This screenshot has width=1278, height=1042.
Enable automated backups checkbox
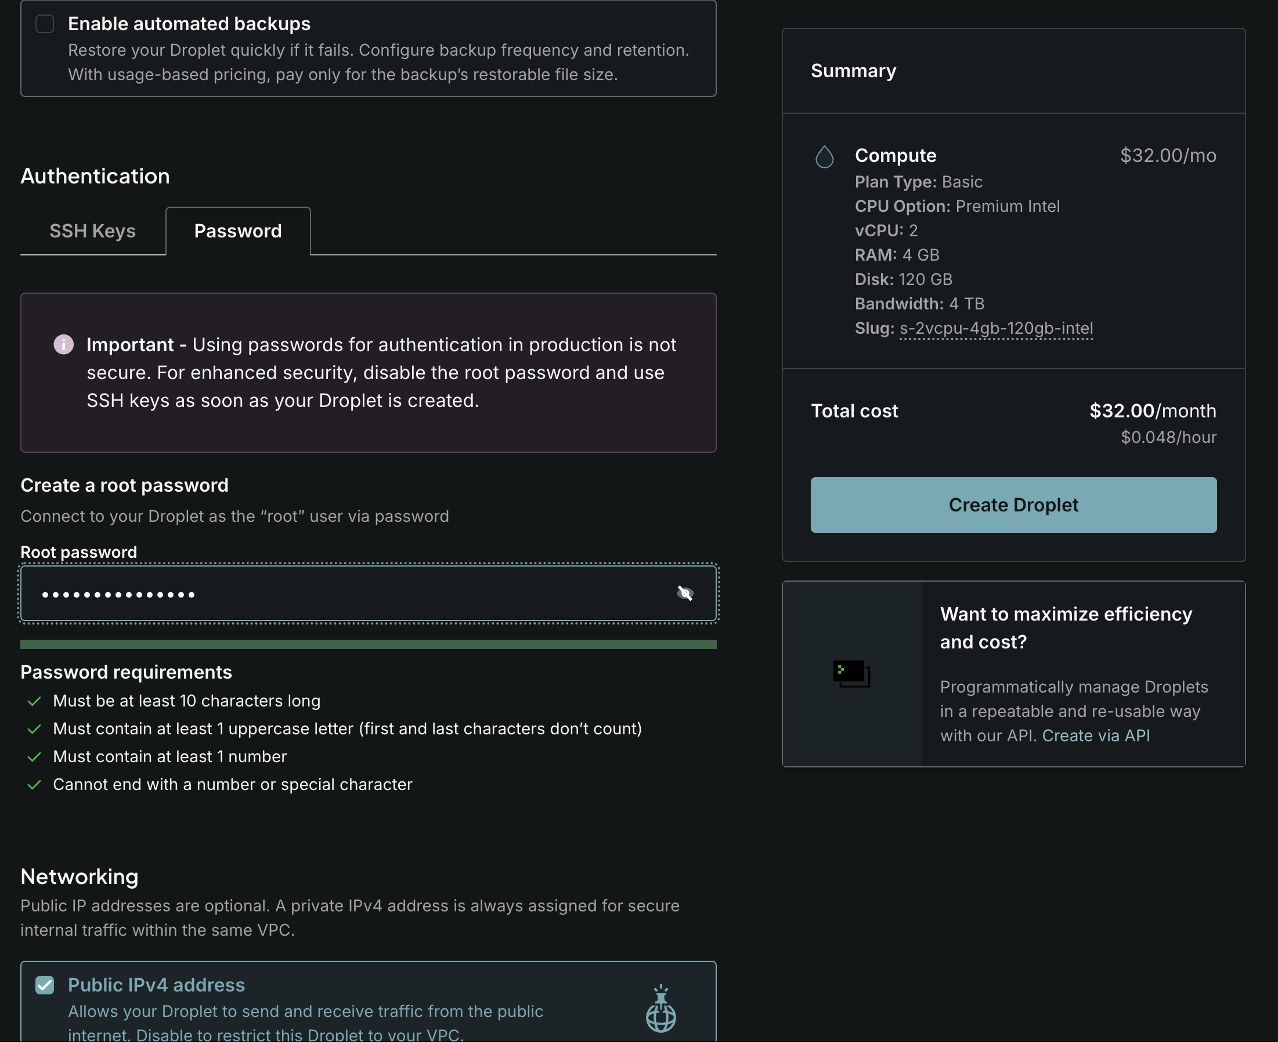pos(45,24)
